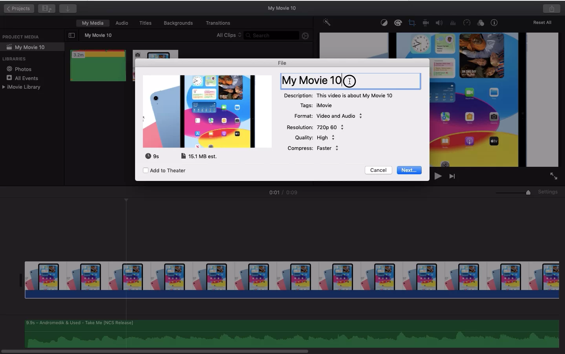Click the iMovie tags field
565x354 pixels.
pos(324,105)
